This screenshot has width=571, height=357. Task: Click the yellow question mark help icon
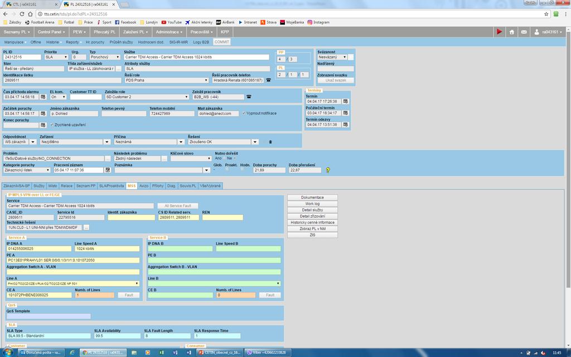pyautogui.click(x=328, y=170)
